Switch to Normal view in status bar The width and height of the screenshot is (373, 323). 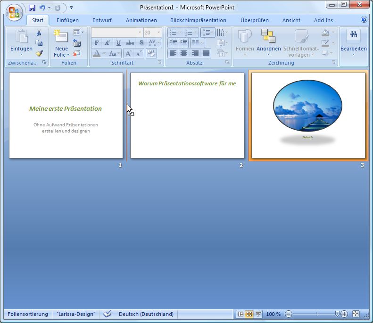[x=240, y=314]
